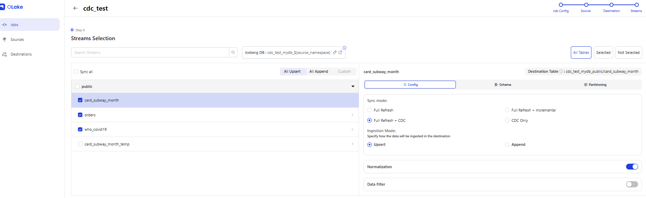Open Jobs in the sidebar
The width and height of the screenshot is (646, 198).
coord(29,25)
